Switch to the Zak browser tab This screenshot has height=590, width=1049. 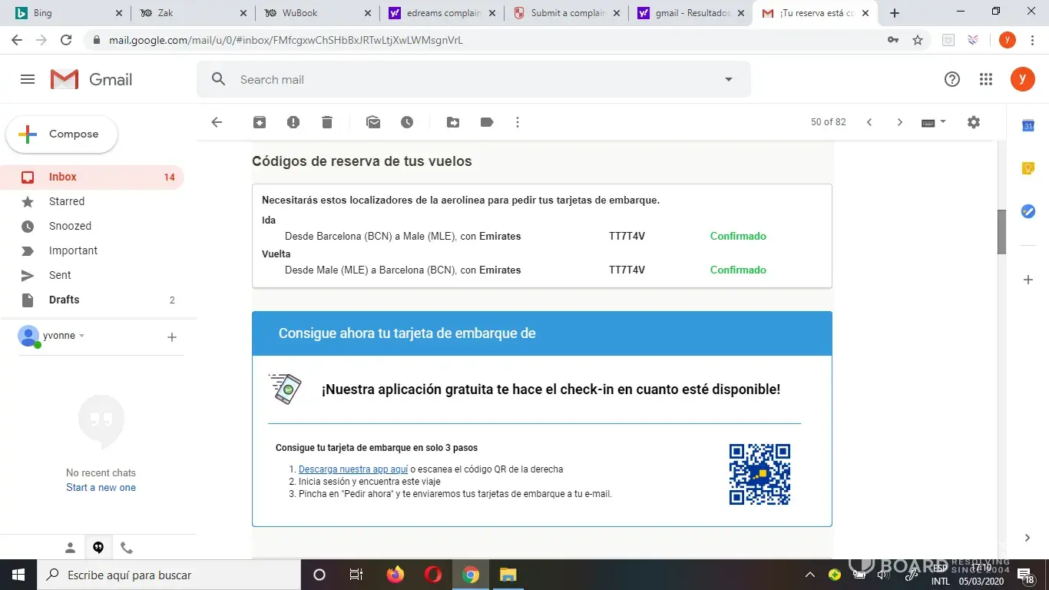(x=191, y=13)
